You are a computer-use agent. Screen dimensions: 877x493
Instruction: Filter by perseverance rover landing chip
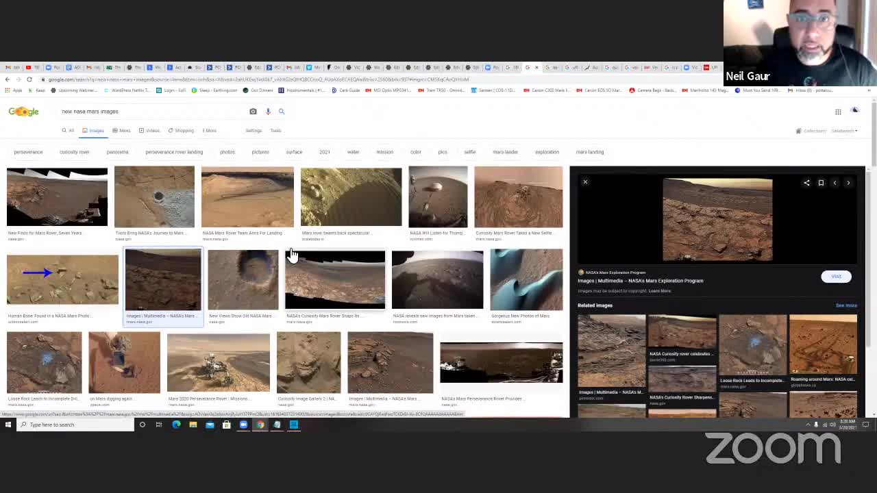tap(174, 152)
